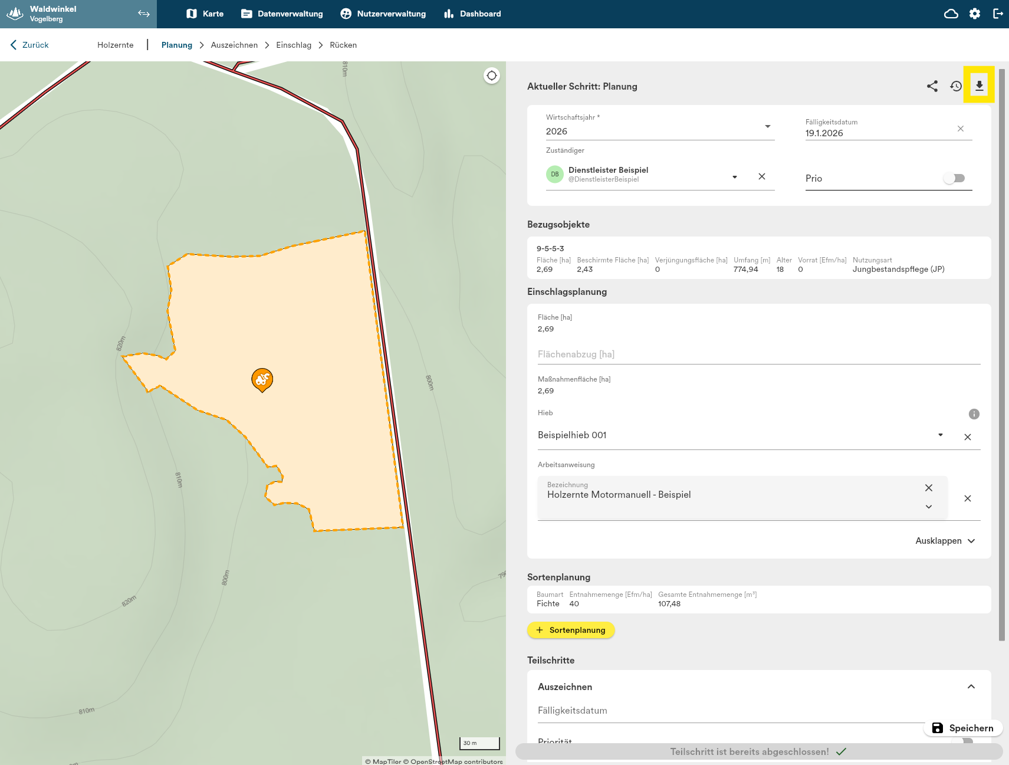The width and height of the screenshot is (1009, 765).
Task: Click the logout icon in top bar
Action: tap(998, 14)
